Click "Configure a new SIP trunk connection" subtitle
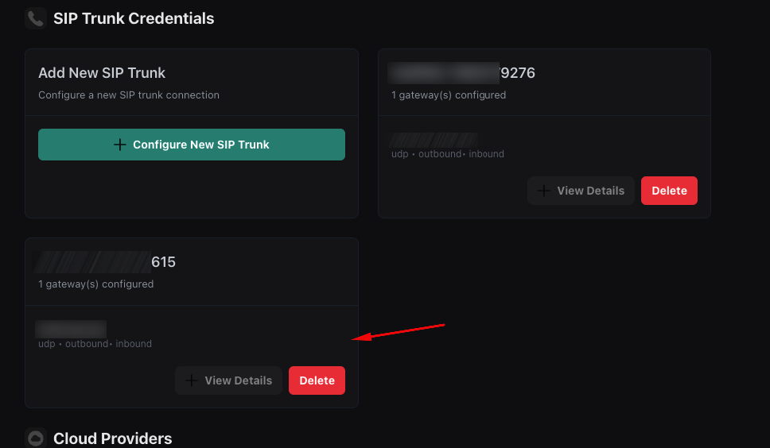The image size is (770, 448). [129, 95]
